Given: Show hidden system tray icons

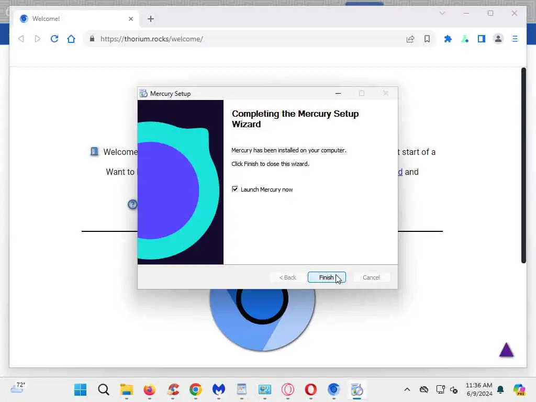Looking at the screenshot, I should pos(407,389).
